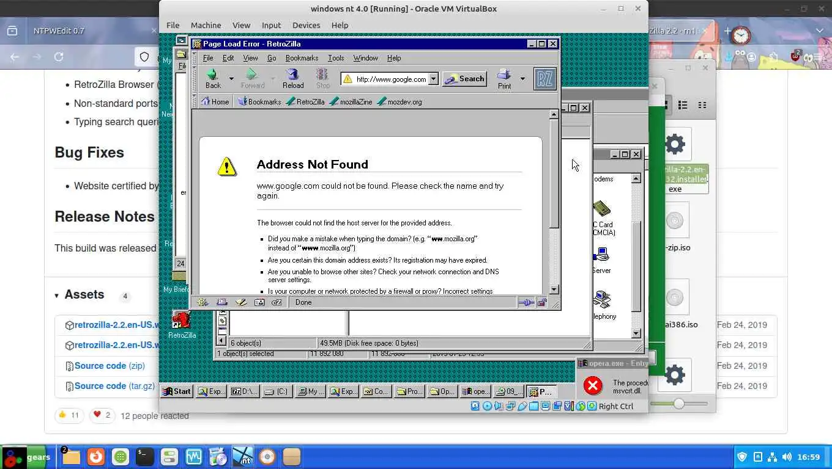Open the Window menu in RetroZilla
This screenshot has height=469, width=832.
pos(365,58)
